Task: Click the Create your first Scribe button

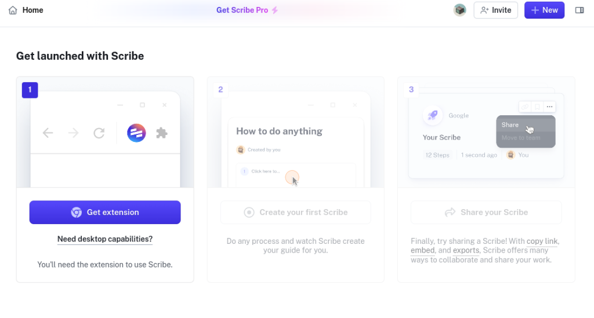Action: [x=295, y=212]
